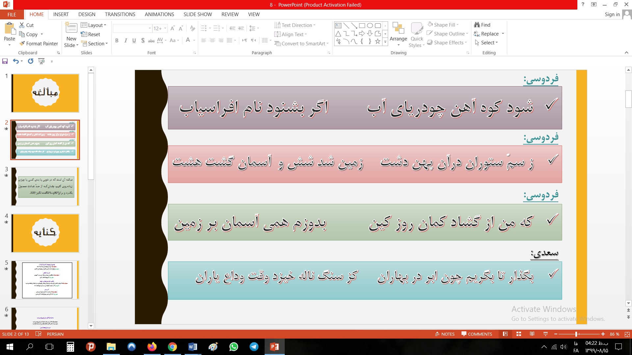Toggle Bold formatting
The height and width of the screenshot is (355, 632).
tap(117, 40)
